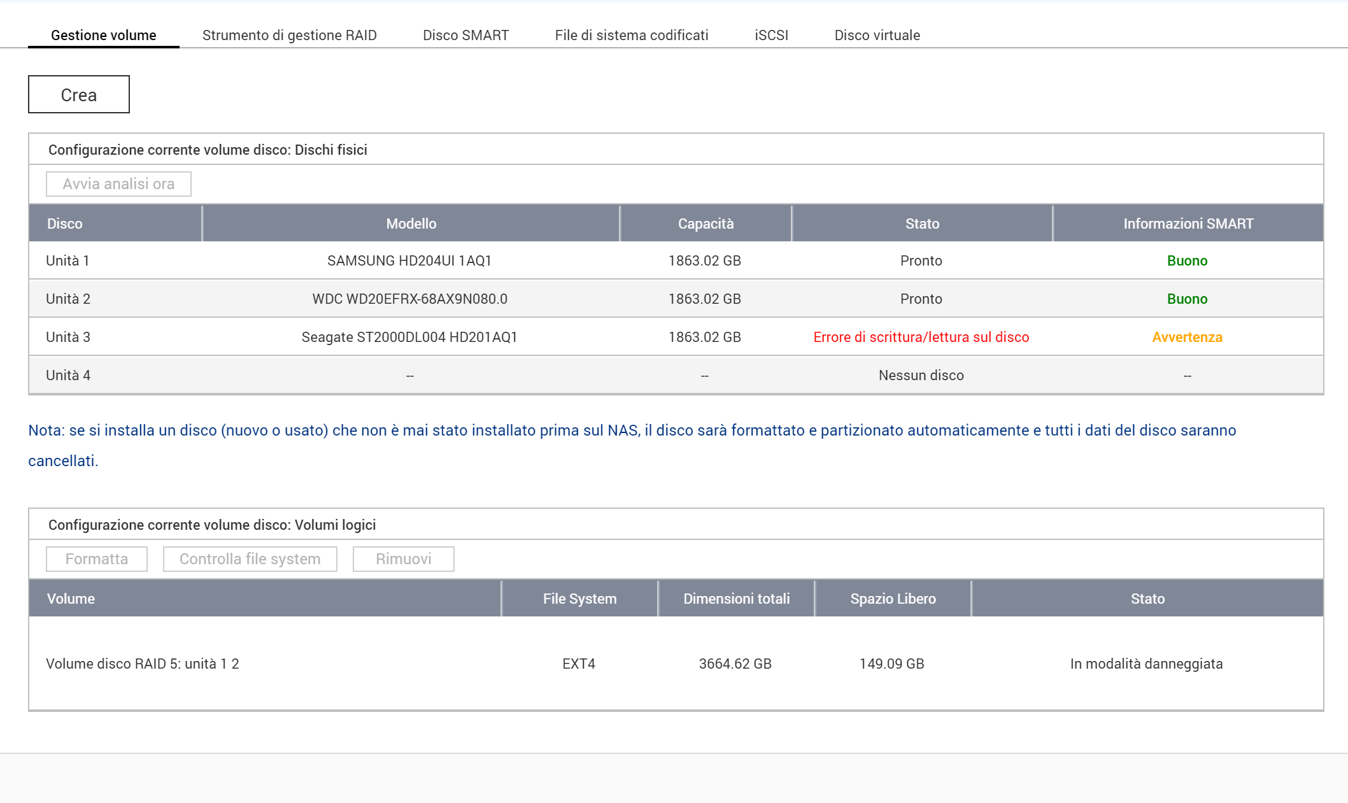
Task: Go to File di sistema codificati tab
Action: click(x=631, y=35)
